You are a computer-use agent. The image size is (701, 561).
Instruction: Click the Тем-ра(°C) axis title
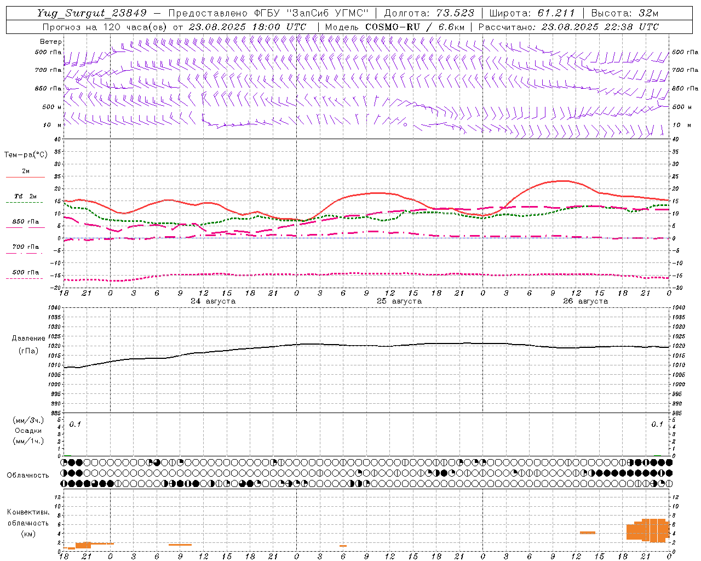point(26,154)
